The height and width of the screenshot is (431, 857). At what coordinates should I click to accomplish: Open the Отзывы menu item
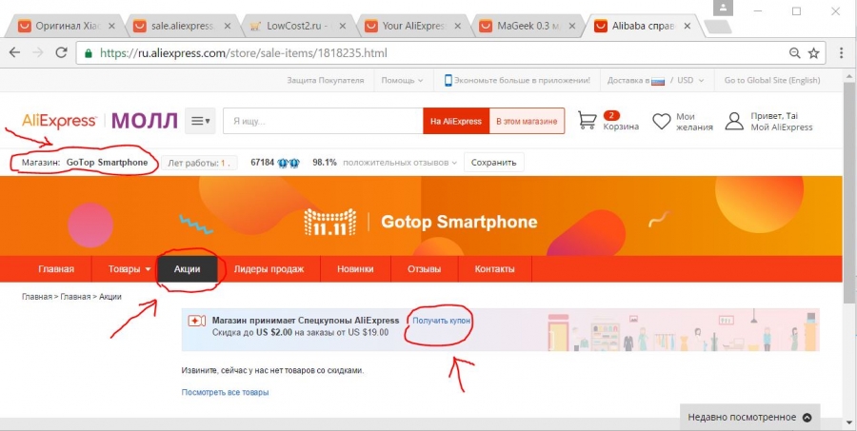pyautogui.click(x=424, y=268)
